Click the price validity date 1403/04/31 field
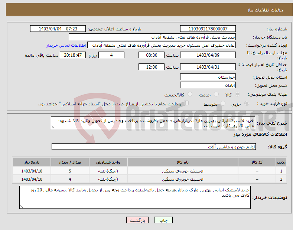Screen dimensions: 293x230 pos(208,67)
